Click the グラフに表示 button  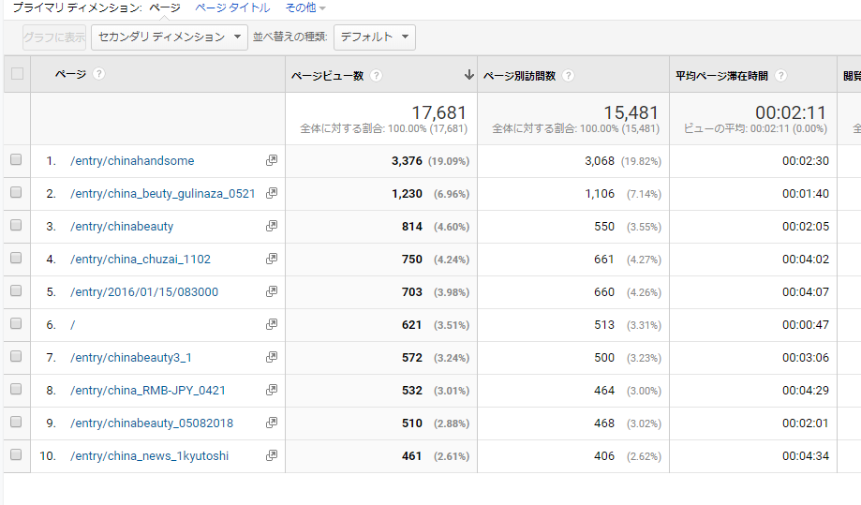pos(54,37)
